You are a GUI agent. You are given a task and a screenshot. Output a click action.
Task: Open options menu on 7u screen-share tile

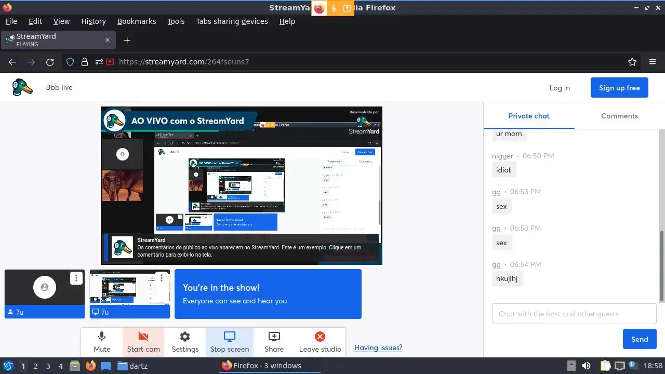point(162,278)
